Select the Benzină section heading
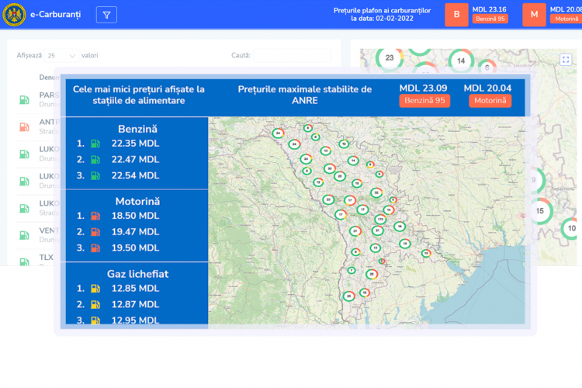 click(x=137, y=129)
